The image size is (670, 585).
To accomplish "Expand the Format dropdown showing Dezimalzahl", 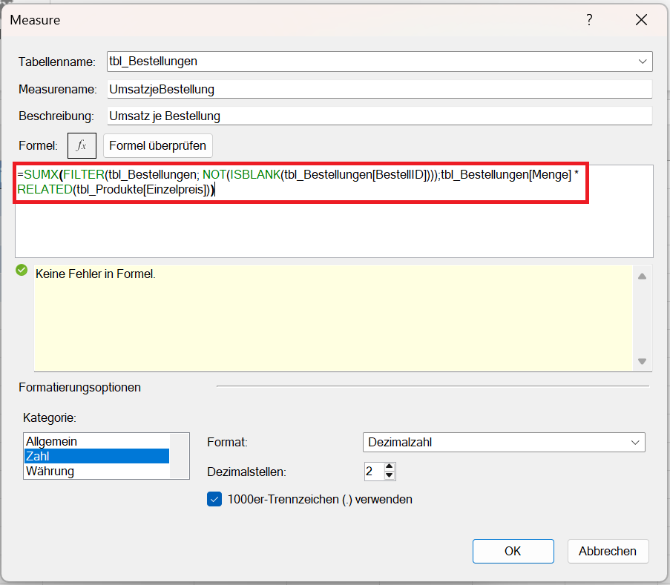I will point(634,443).
